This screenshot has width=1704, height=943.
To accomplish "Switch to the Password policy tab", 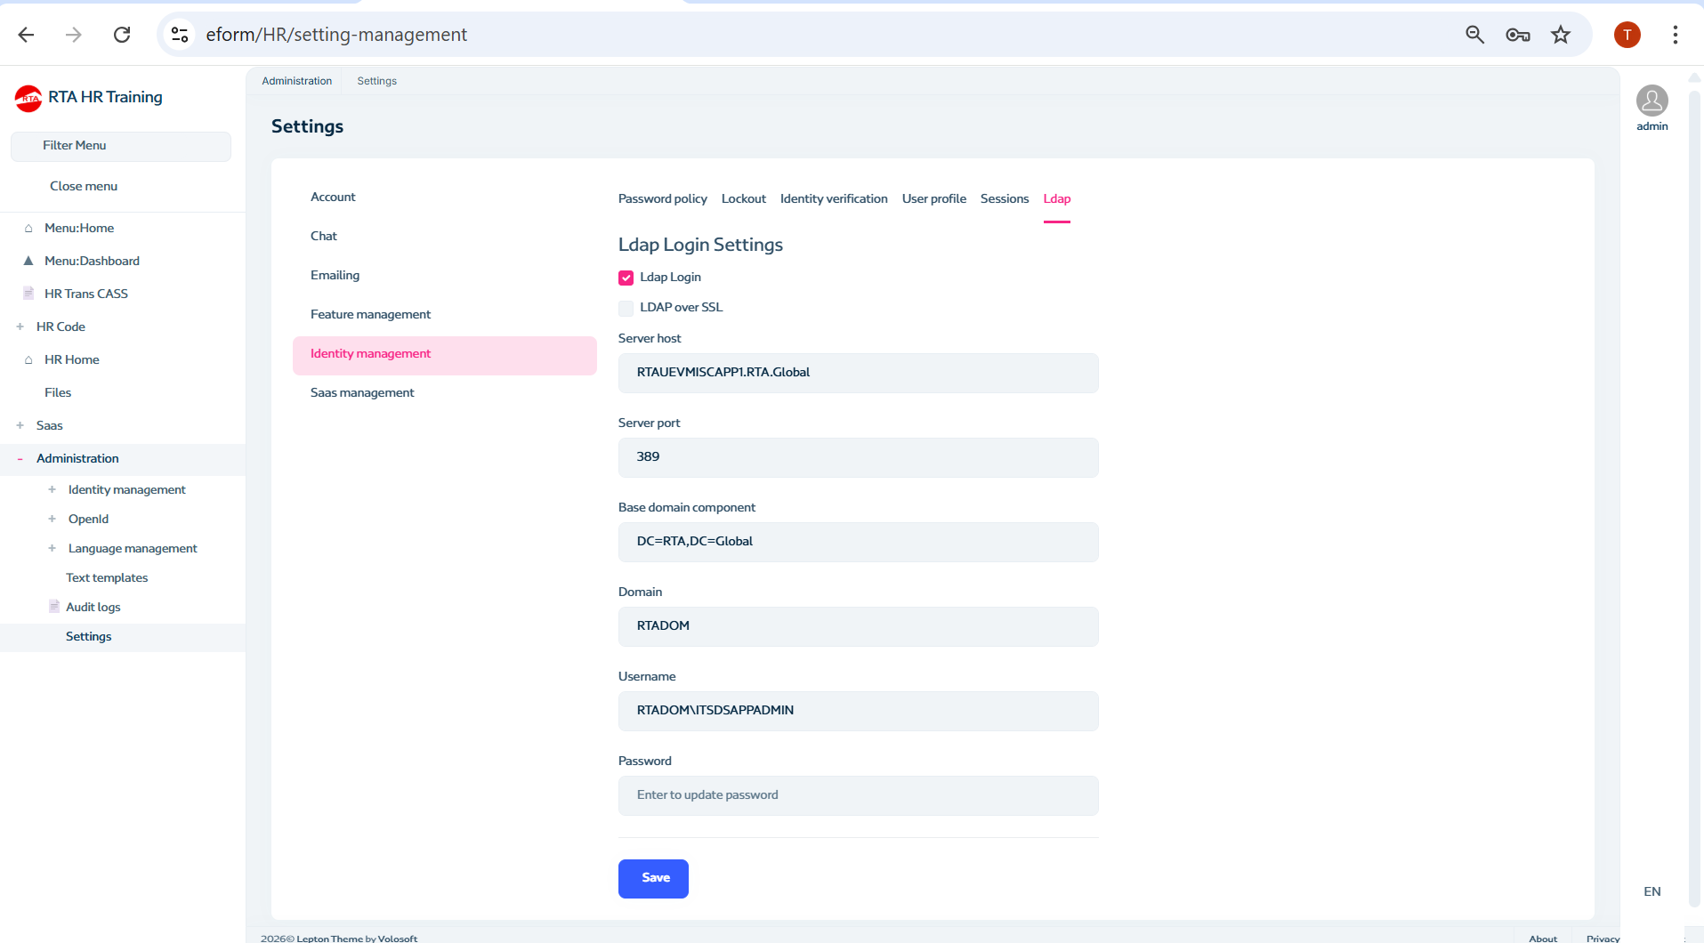I will coord(662,198).
